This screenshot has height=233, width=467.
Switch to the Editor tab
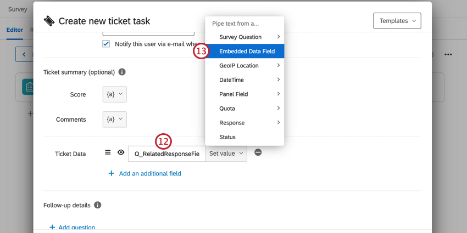pyautogui.click(x=15, y=30)
